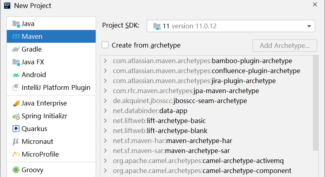
Task: Click the Quarkus icon
Action: 16,129
